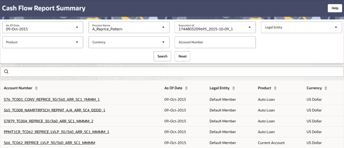Sort by Product column arrows
Viewport: 344px width, 148px height.
(x=275, y=88)
